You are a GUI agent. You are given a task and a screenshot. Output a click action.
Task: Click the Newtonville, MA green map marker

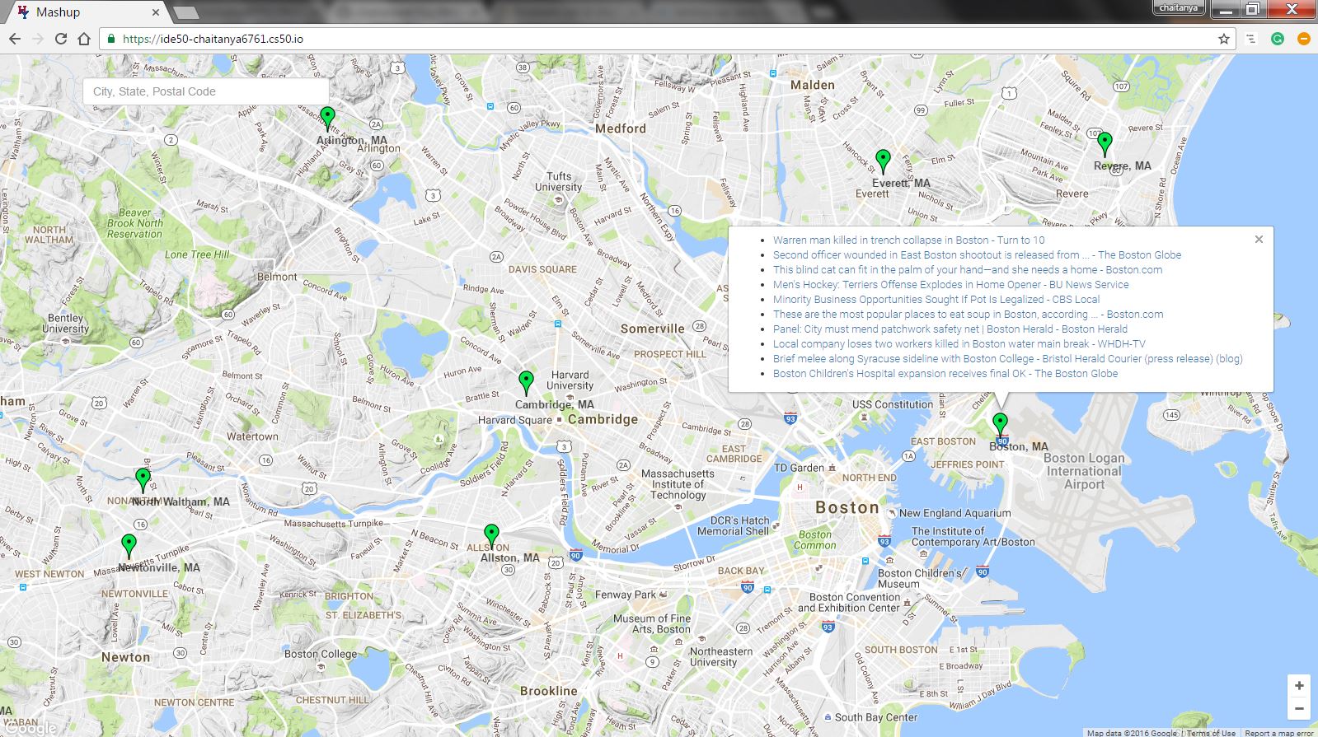click(x=129, y=546)
